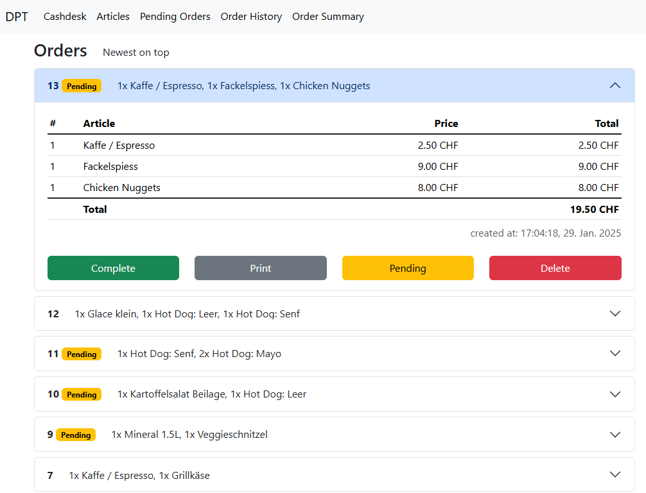Click the DPT brand logo link
Screen dimensions: 646x493
click(17, 17)
